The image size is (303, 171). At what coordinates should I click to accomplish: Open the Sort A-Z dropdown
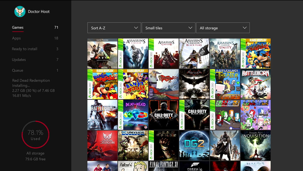[x=114, y=28]
